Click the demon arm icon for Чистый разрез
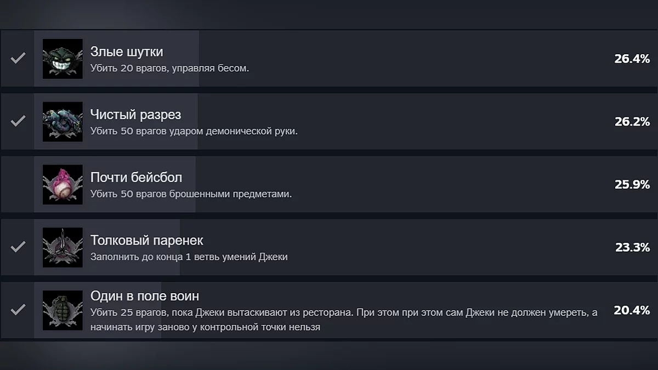The width and height of the screenshot is (658, 370). (63, 122)
